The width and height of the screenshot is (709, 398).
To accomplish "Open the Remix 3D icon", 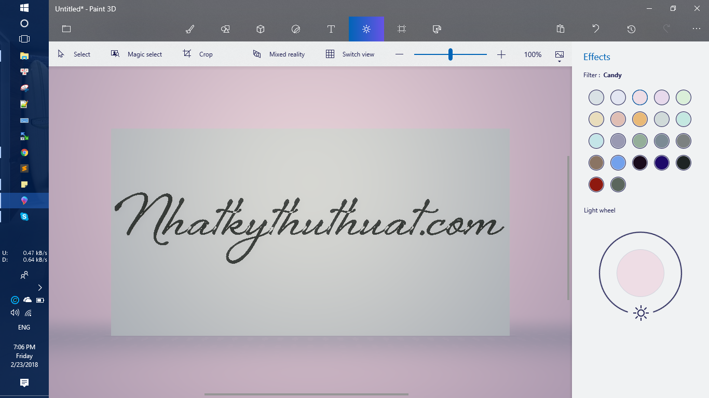I will coord(437,29).
